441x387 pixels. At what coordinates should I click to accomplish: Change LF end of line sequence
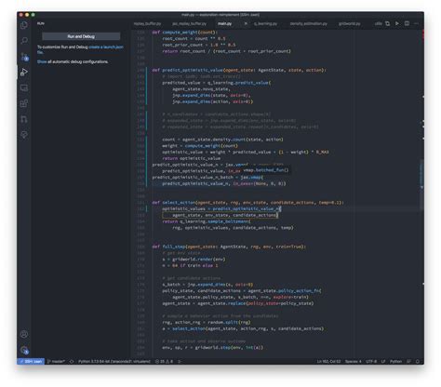pos(383,362)
